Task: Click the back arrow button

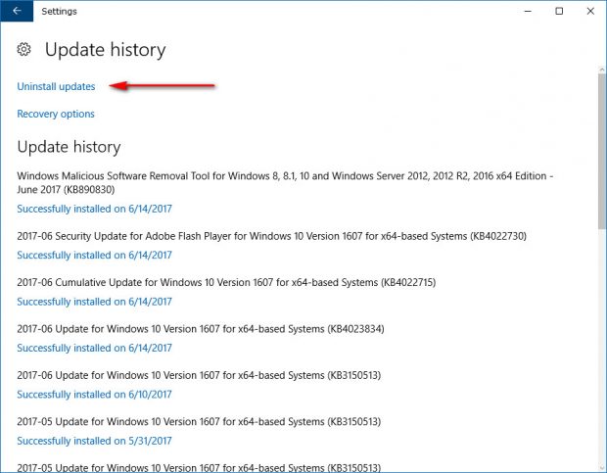Action: [17, 11]
